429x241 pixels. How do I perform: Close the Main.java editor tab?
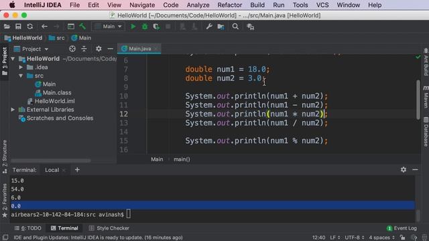click(156, 49)
